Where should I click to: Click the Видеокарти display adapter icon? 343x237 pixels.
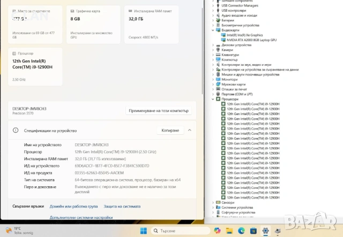click(218, 30)
